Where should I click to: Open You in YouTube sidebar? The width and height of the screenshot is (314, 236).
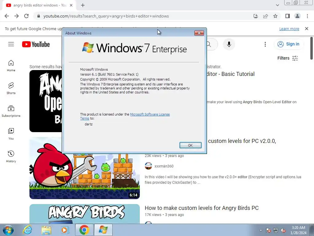pos(11,134)
